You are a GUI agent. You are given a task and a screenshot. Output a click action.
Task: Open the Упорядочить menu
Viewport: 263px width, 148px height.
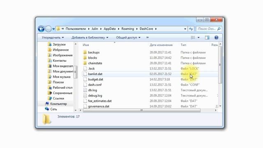[53, 37]
